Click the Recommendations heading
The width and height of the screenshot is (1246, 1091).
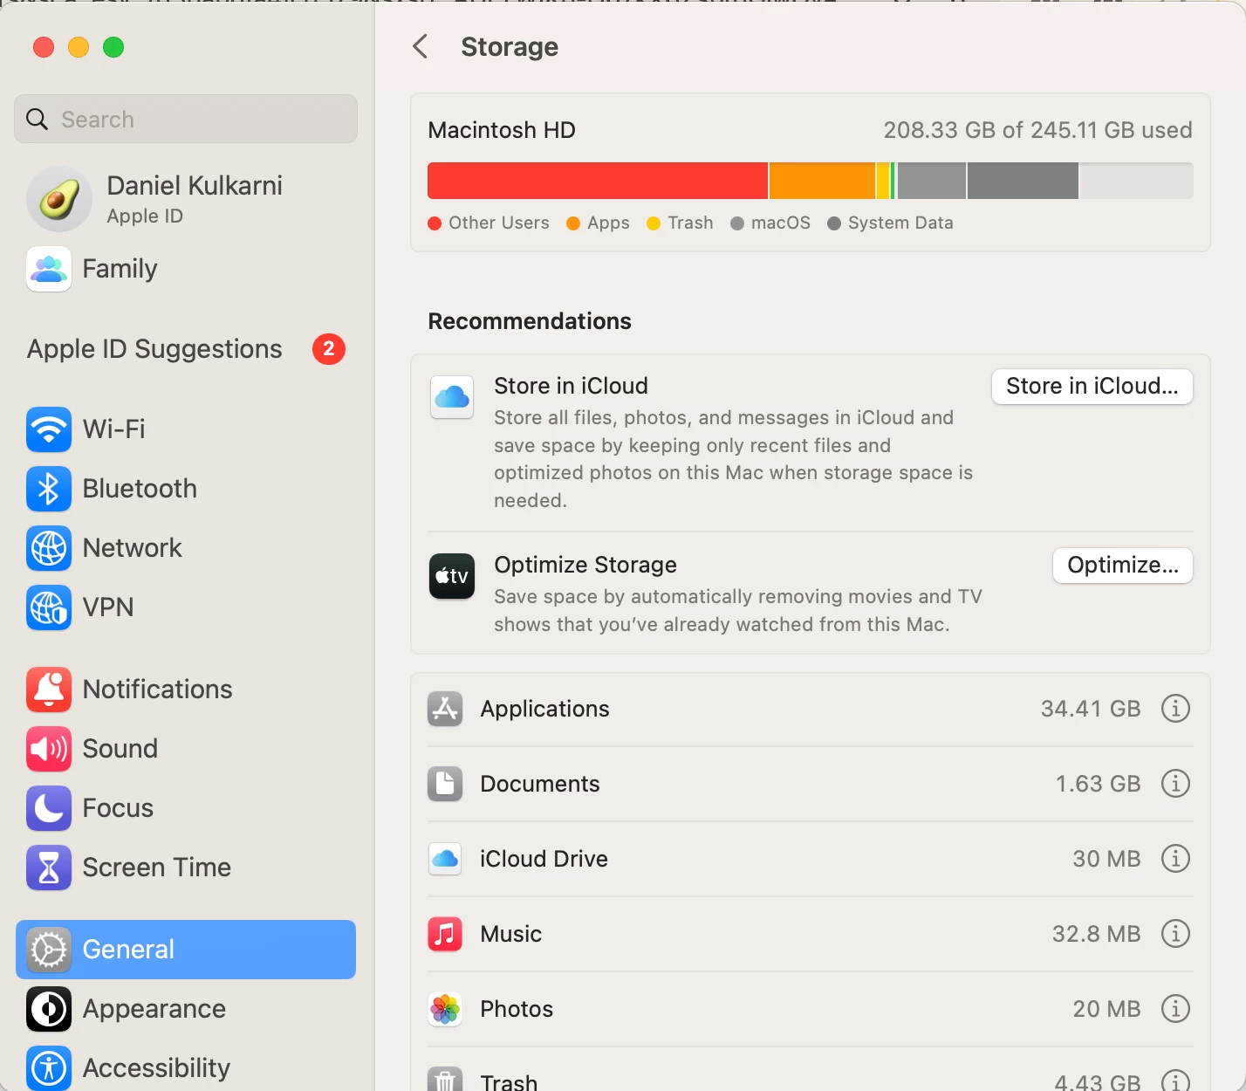(x=530, y=321)
